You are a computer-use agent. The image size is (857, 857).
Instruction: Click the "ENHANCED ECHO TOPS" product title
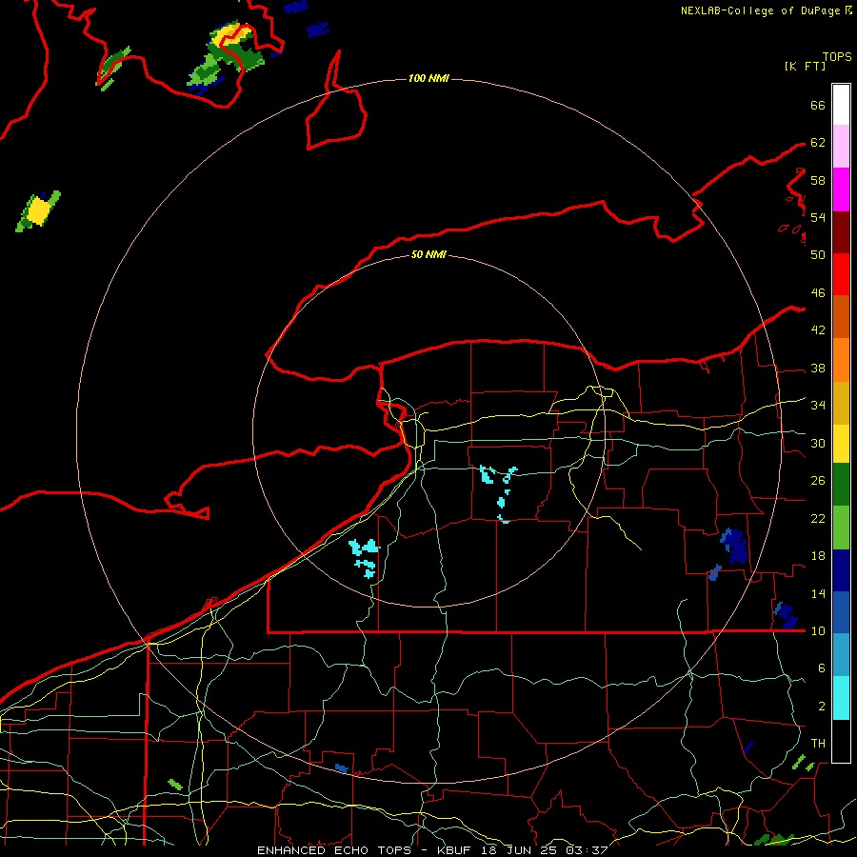click(x=334, y=850)
